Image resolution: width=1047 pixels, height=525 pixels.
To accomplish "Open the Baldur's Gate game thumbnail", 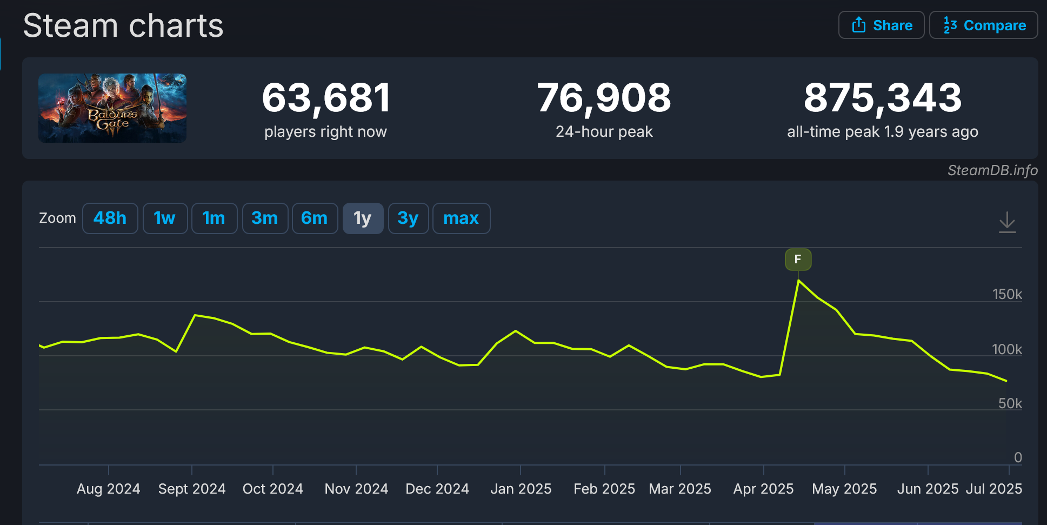I will pos(112,108).
